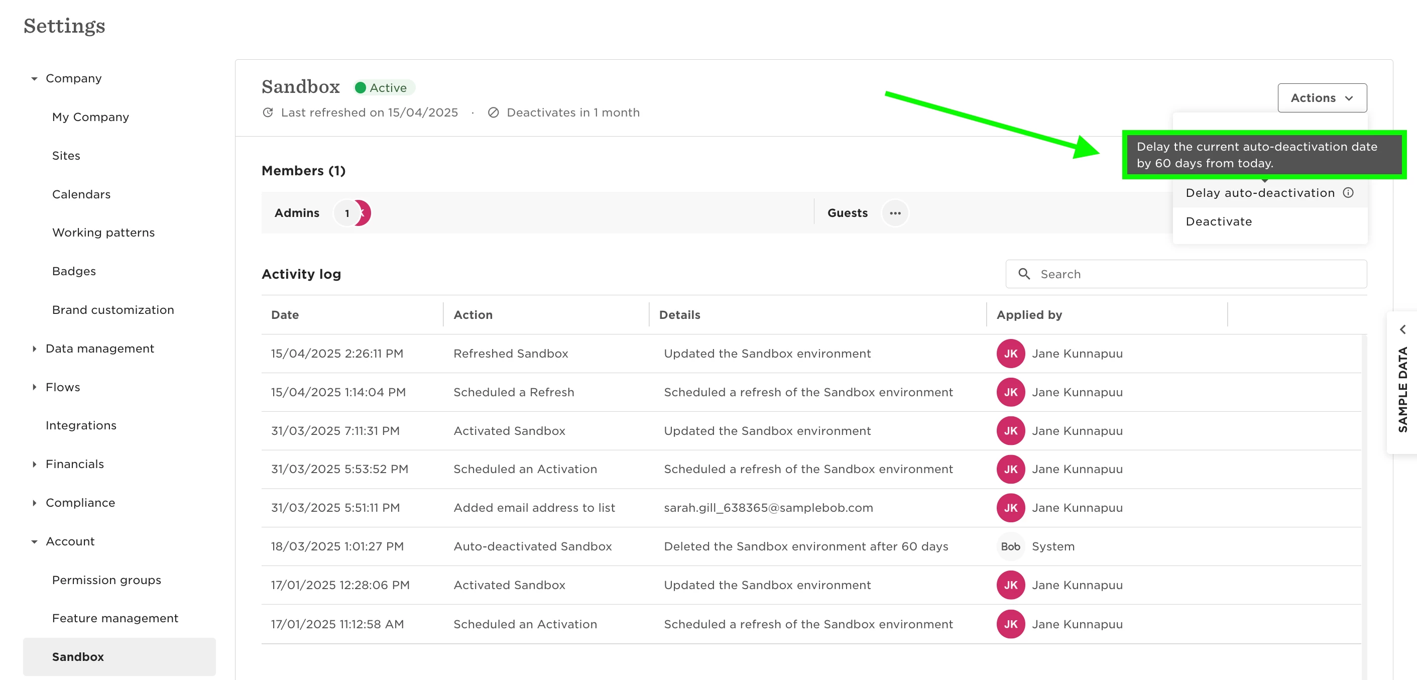Click 'Deleted the Sandbox environment after 60 days'
The width and height of the screenshot is (1417, 680).
806,546
